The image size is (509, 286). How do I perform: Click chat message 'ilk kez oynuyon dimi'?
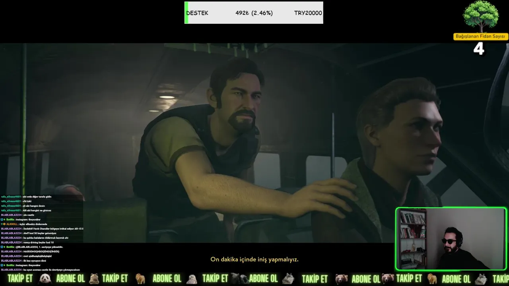[35, 261]
